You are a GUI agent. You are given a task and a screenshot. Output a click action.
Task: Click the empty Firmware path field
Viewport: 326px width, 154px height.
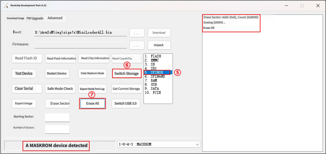[x=80, y=45]
